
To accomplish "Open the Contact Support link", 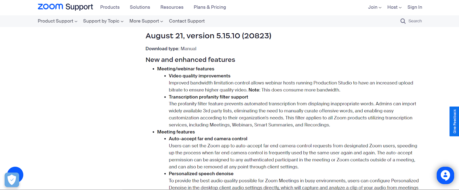I will [x=187, y=21].
